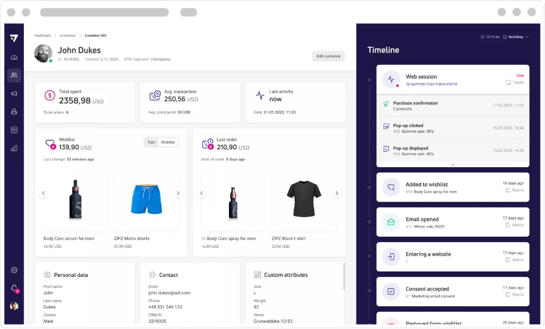Viewport: 545px width, 329px height.
Task: Show next wishlist product with right arrow
Action: 178,193
